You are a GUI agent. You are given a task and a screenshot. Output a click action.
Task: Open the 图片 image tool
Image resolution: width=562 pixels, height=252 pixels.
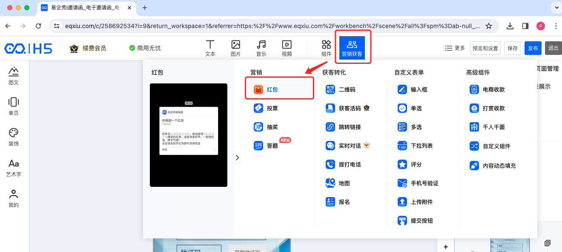click(x=235, y=48)
